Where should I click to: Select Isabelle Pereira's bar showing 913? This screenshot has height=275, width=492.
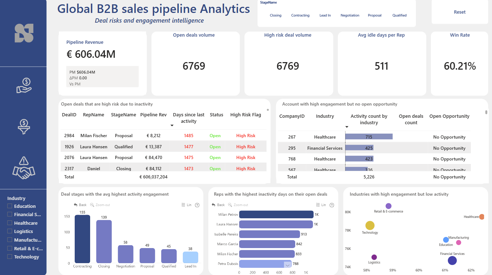269,234
